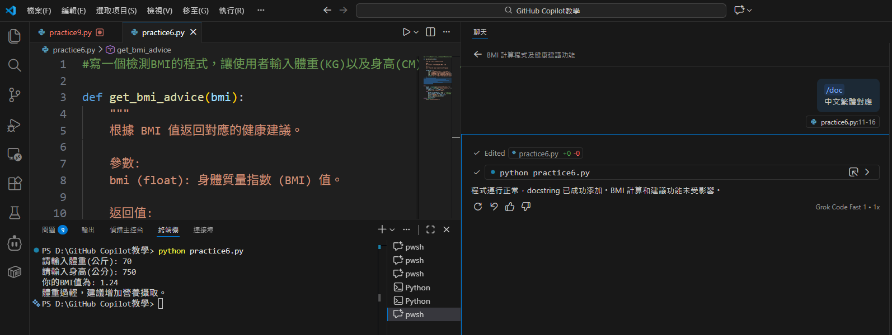Select the first Python terminal in the list

[x=424, y=288]
